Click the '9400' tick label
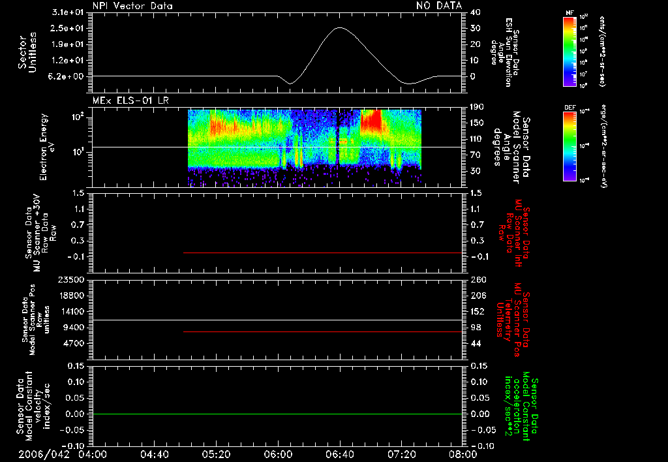 (73, 328)
